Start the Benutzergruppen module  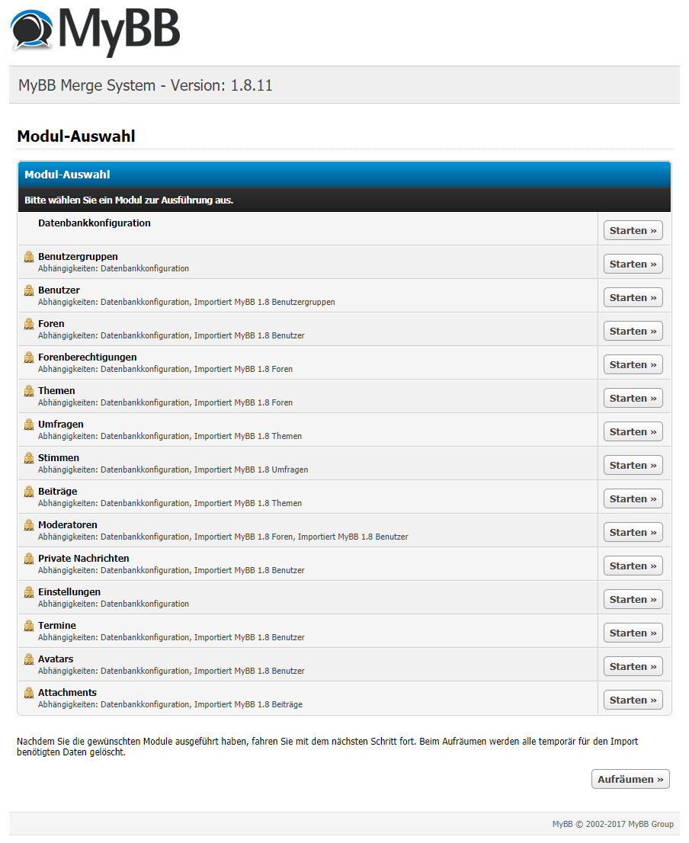(x=633, y=264)
